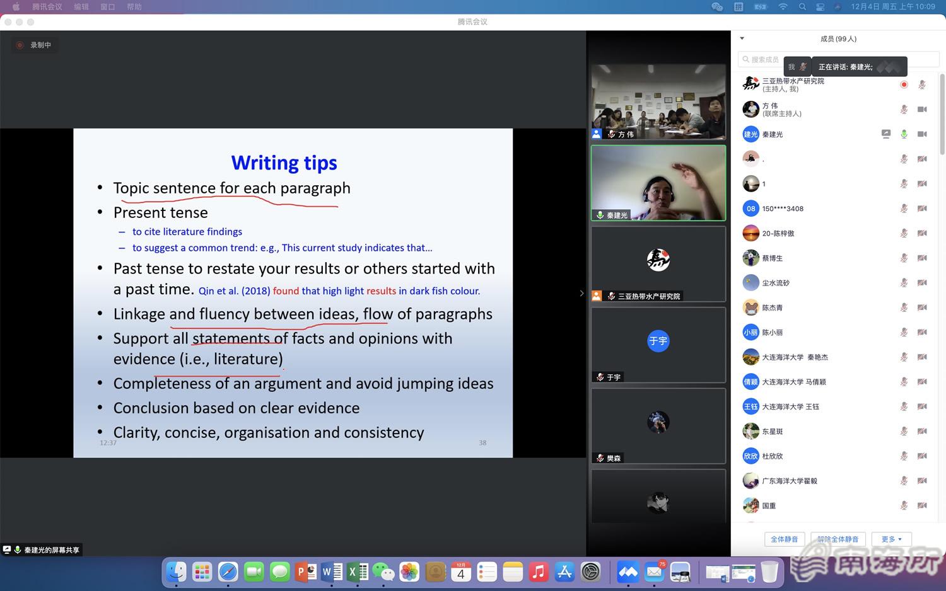The height and width of the screenshot is (591, 946).
Task: Click the 解除全体静音 button
Action: [838, 539]
